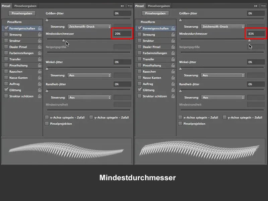The height and width of the screenshot is (201, 268).
Task: Check Pinselprojektion in left panel
Action: (x=47, y=123)
